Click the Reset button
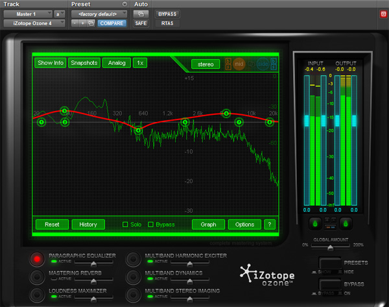Image resolution: width=389 pixels, height=307 pixels. 52,225
